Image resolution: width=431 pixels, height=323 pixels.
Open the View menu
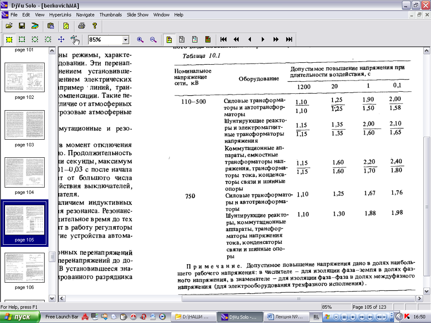(x=40, y=15)
